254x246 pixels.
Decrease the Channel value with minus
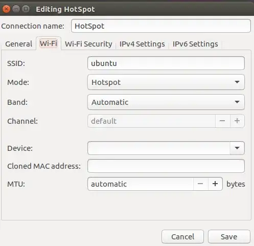point(222,121)
